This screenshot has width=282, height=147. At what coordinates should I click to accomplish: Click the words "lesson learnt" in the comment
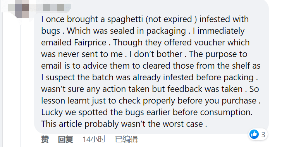[65, 101]
